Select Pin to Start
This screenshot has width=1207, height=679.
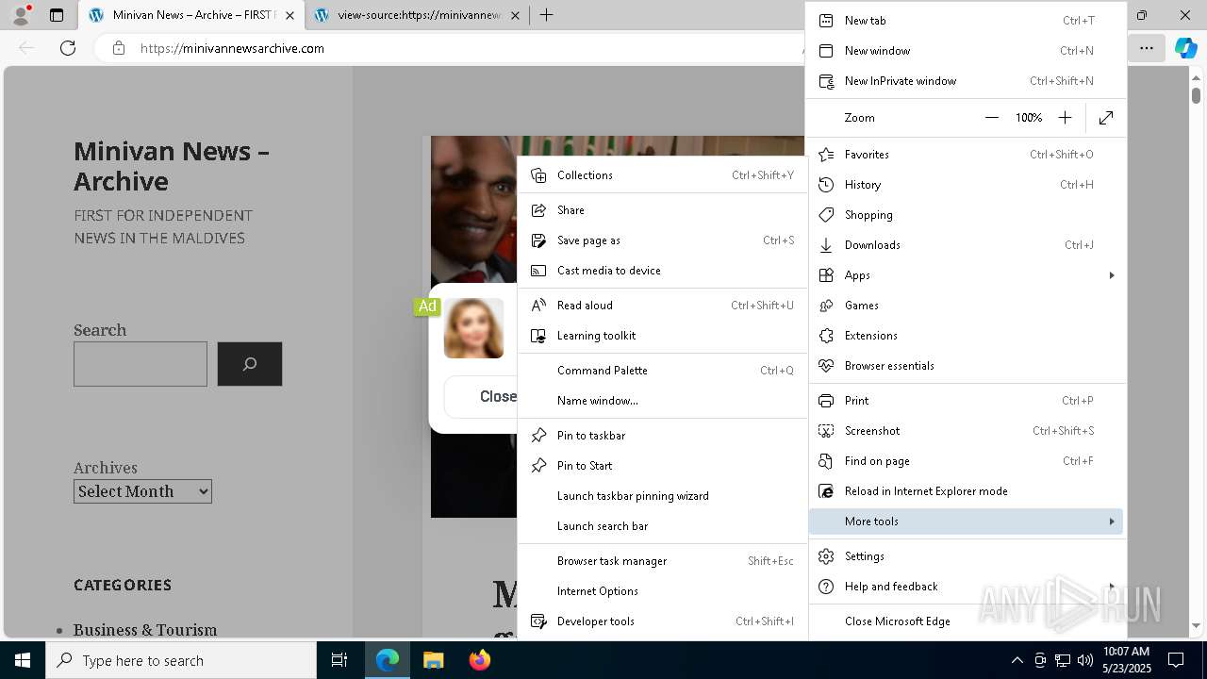click(662, 465)
